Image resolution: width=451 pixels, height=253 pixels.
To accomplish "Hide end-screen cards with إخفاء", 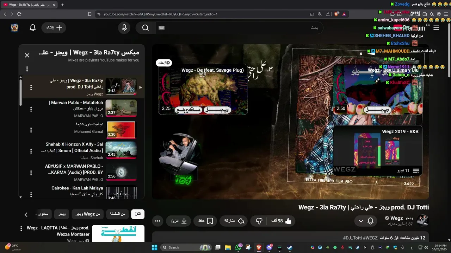I will [x=164, y=63].
